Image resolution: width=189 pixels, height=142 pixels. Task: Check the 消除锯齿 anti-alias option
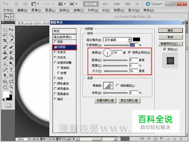(117, 85)
